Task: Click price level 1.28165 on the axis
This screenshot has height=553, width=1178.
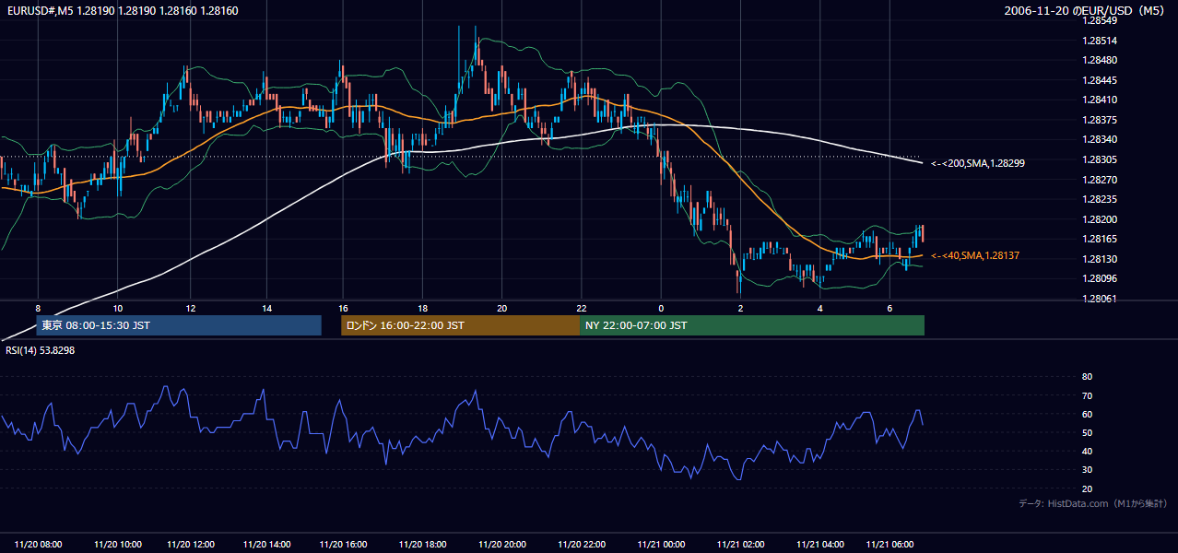Action: click(x=1099, y=239)
